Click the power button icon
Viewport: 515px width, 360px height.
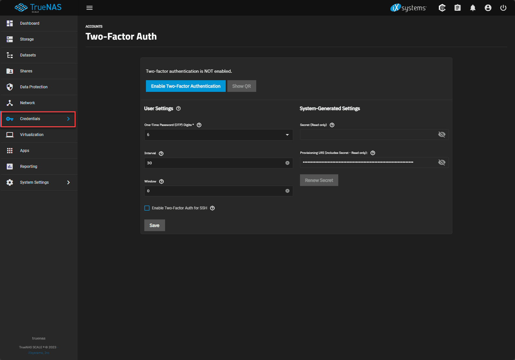pyautogui.click(x=503, y=8)
